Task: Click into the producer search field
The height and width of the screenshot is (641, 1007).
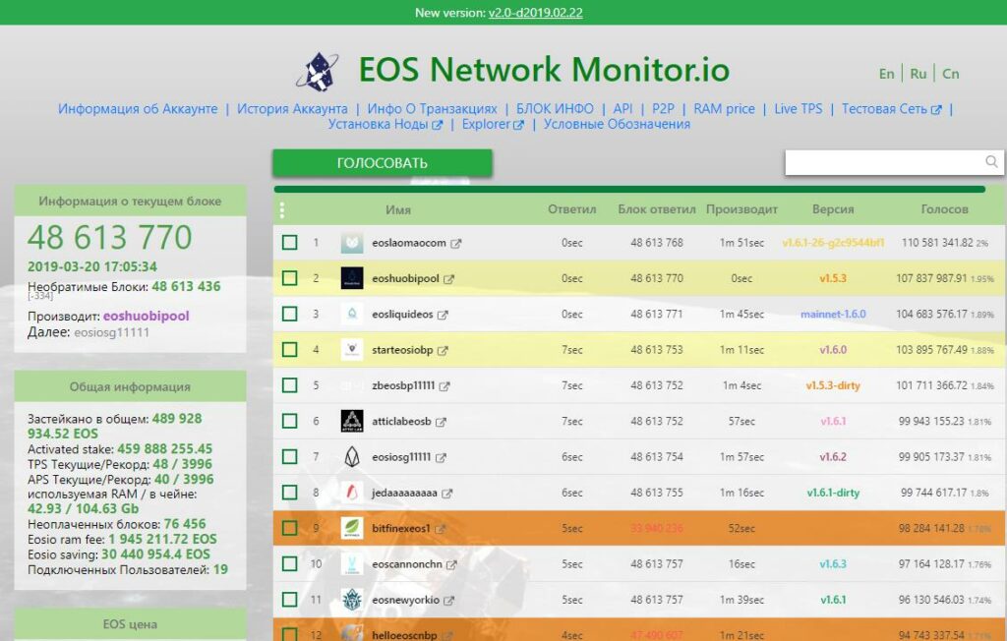Action: tap(883, 162)
